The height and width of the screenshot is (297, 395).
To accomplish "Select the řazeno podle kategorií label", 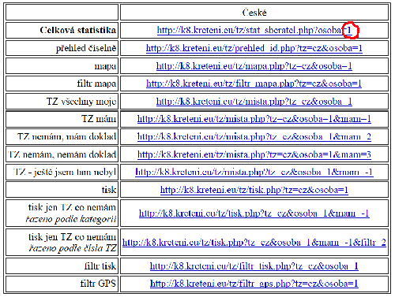I will [71, 219].
